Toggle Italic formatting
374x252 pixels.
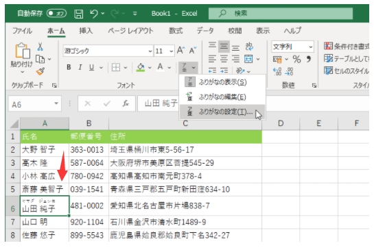pyautogui.click(x=80, y=67)
